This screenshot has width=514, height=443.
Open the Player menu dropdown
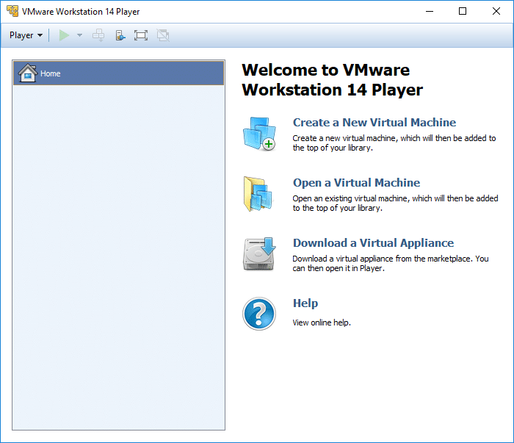(x=26, y=35)
